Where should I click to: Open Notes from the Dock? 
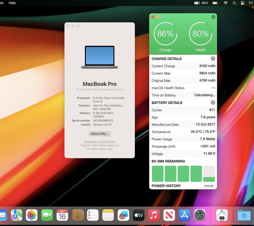(108, 215)
